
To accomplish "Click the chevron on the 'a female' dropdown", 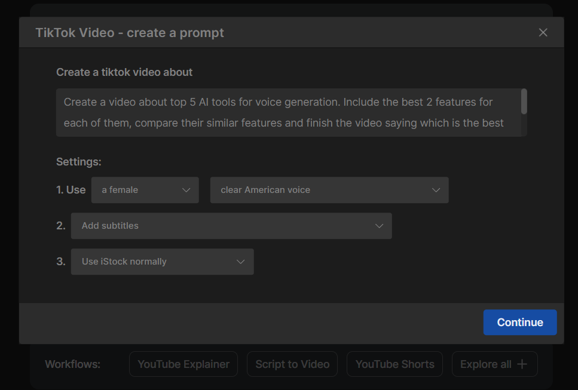I will click(x=185, y=190).
